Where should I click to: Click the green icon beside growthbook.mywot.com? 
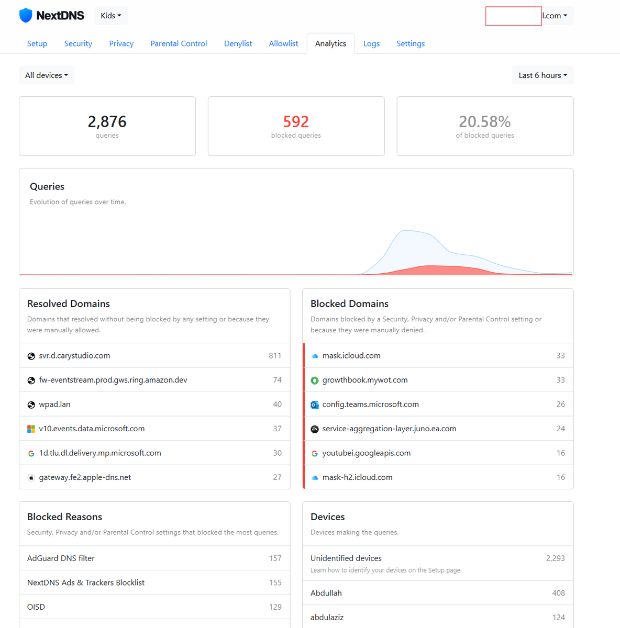[315, 380]
